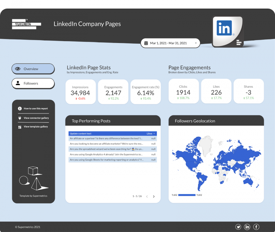Click the Likes value 226
This screenshot has width=275, height=232.
click(x=216, y=92)
